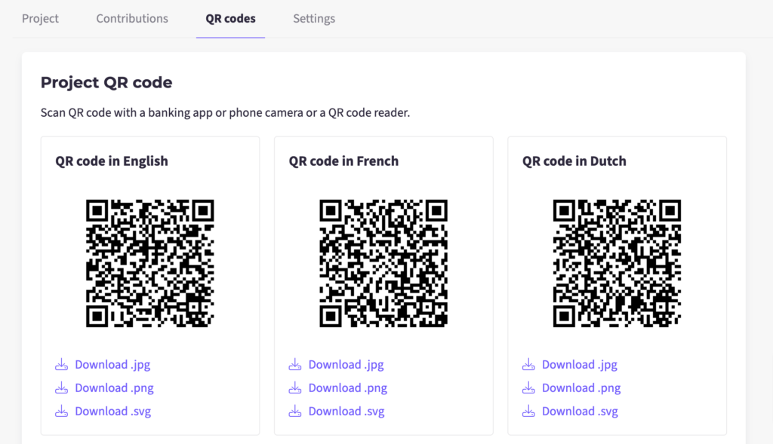Viewport: 773px width, 444px height.
Task: Click download icon beside English .jpg
Action: 62,365
